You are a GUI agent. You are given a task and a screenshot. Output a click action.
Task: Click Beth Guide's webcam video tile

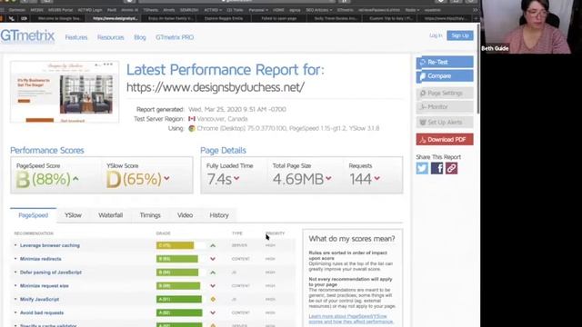(531, 26)
